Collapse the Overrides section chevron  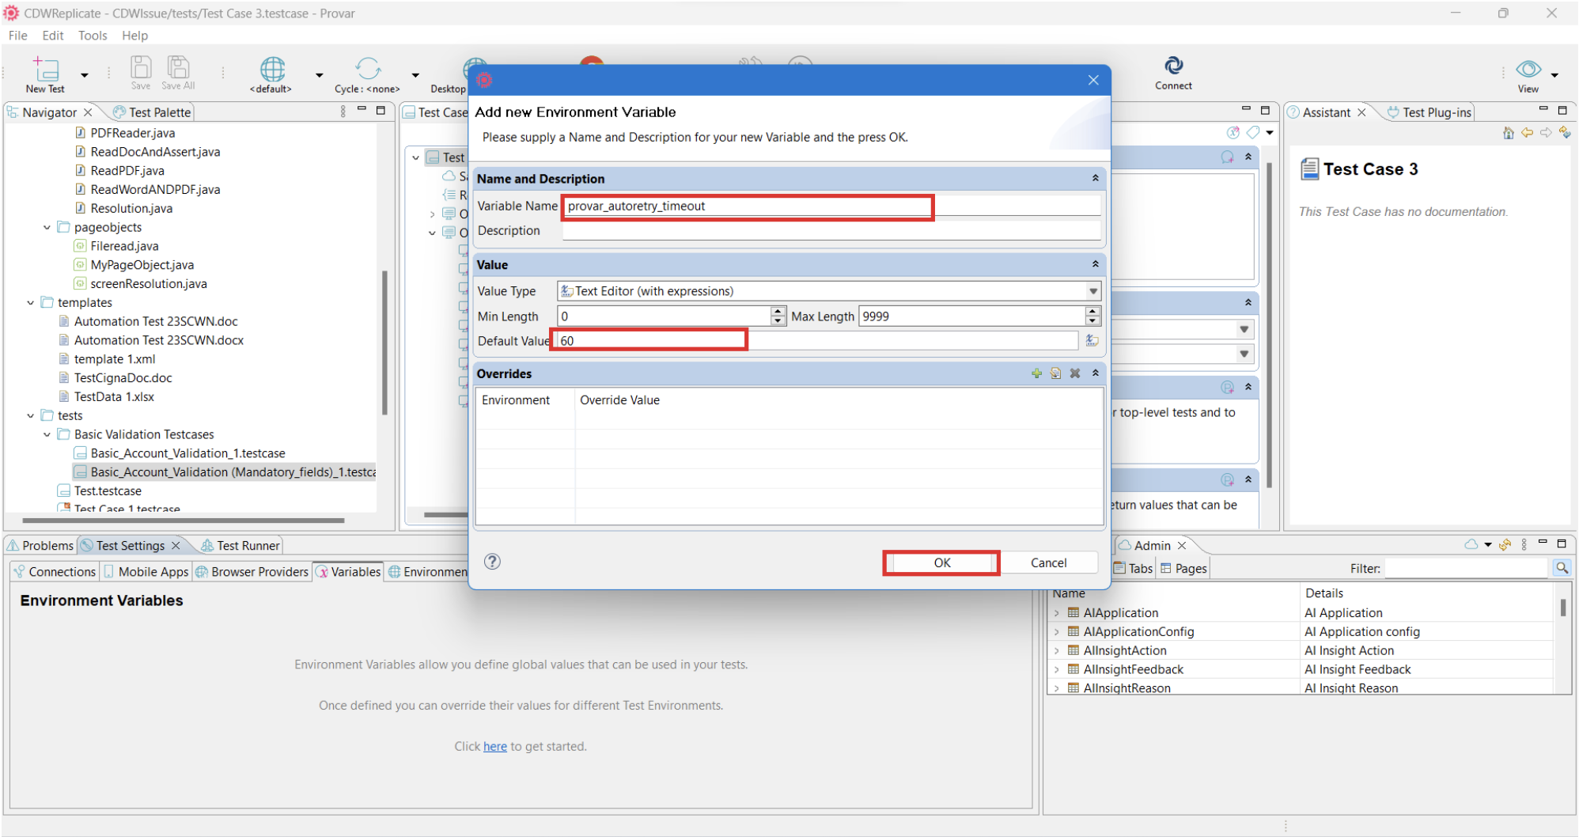click(x=1095, y=373)
